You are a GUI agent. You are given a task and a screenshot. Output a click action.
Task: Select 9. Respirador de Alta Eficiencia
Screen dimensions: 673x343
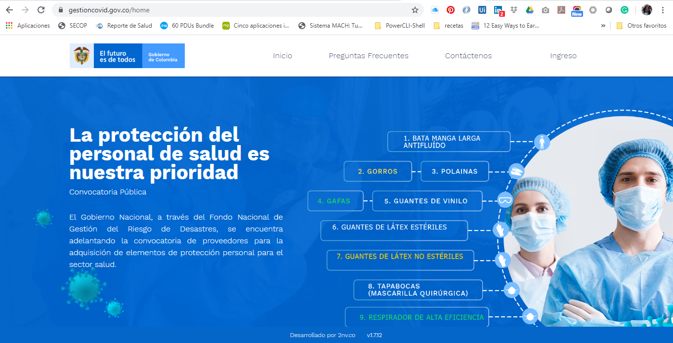coord(417,317)
